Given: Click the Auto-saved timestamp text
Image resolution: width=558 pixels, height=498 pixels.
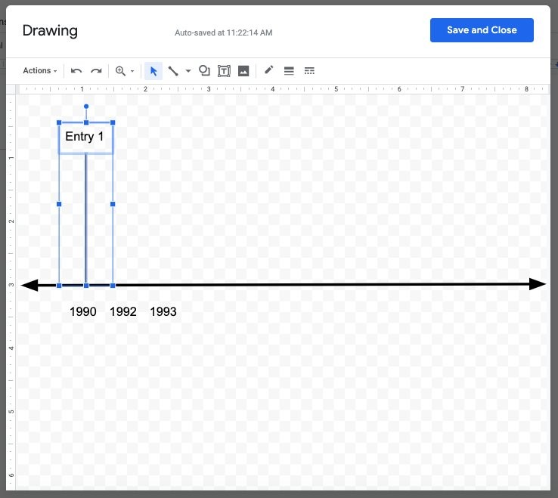Looking at the screenshot, I should point(224,32).
